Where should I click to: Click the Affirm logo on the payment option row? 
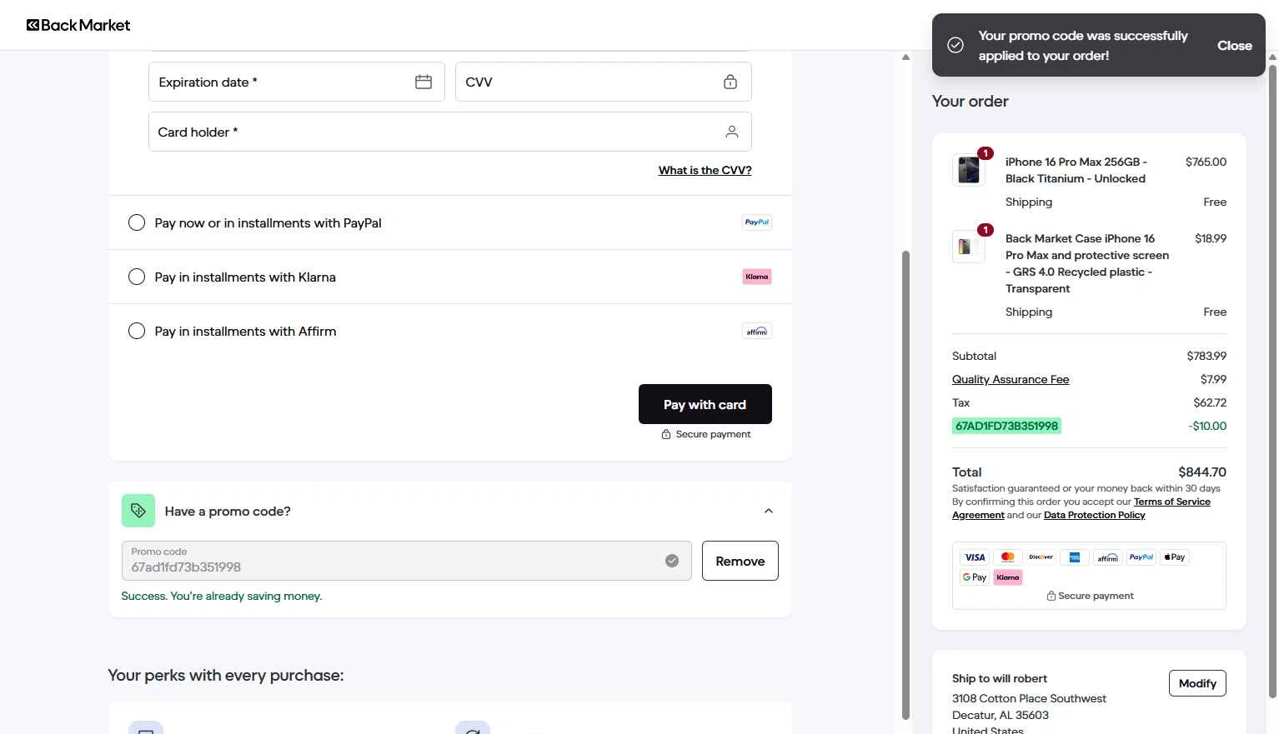point(757,331)
